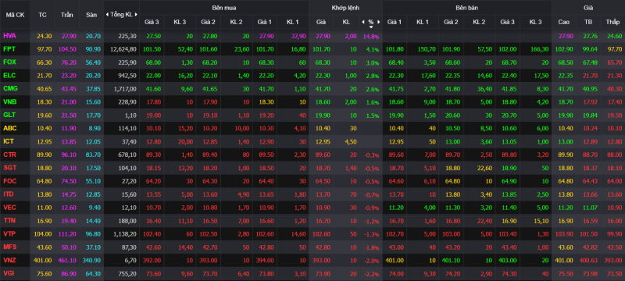Click right arrow beside % column header
This screenshot has height=281, width=625.
(379, 22)
